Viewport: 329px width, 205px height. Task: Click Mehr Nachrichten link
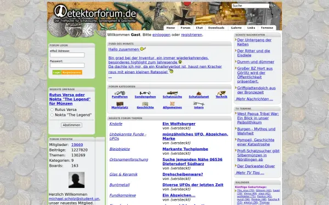click(254, 99)
